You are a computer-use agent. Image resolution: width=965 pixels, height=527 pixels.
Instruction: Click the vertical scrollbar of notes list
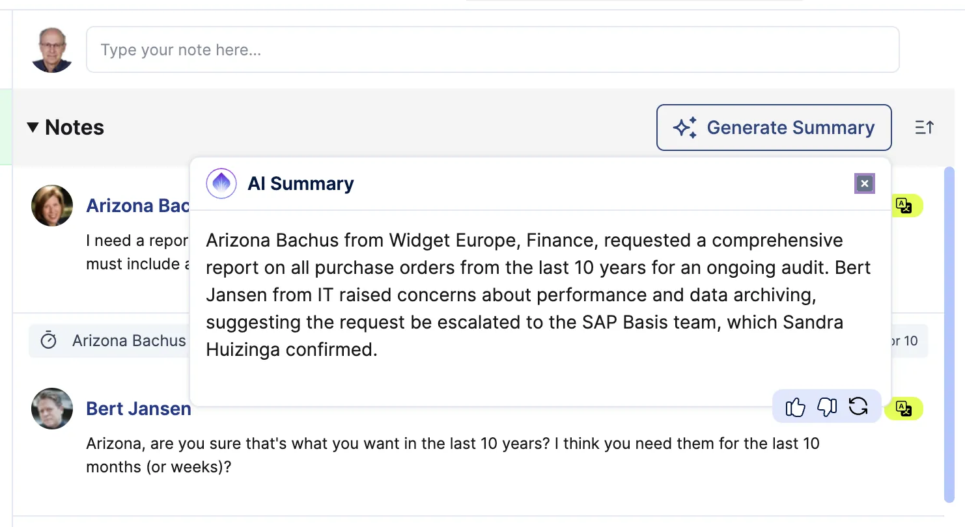tap(949, 334)
